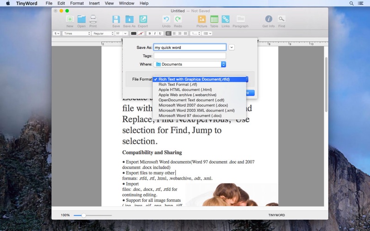Click the Save As filename field
370x231 pixels.
pyautogui.click(x=190, y=48)
